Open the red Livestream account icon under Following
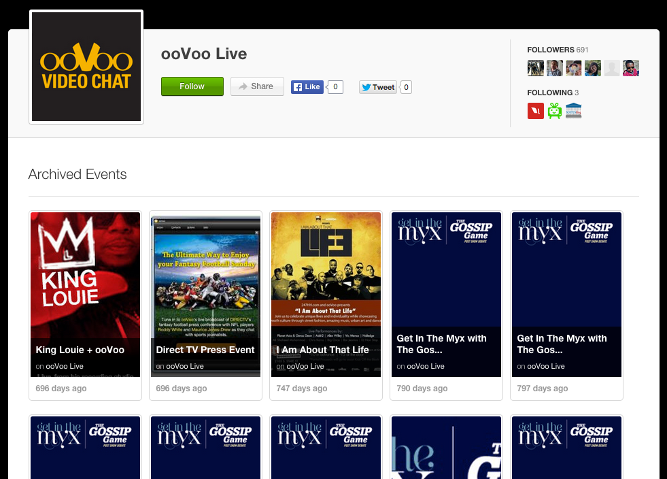Viewport: 667px width, 479px height. 536,111
